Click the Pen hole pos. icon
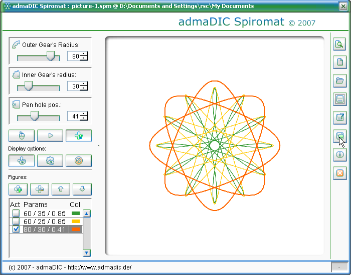351x275 pixels. tap(16, 104)
